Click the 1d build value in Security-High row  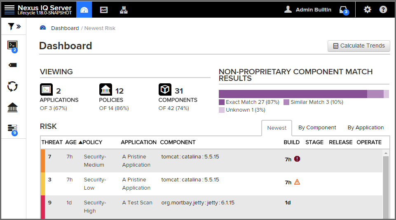[x=288, y=203]
